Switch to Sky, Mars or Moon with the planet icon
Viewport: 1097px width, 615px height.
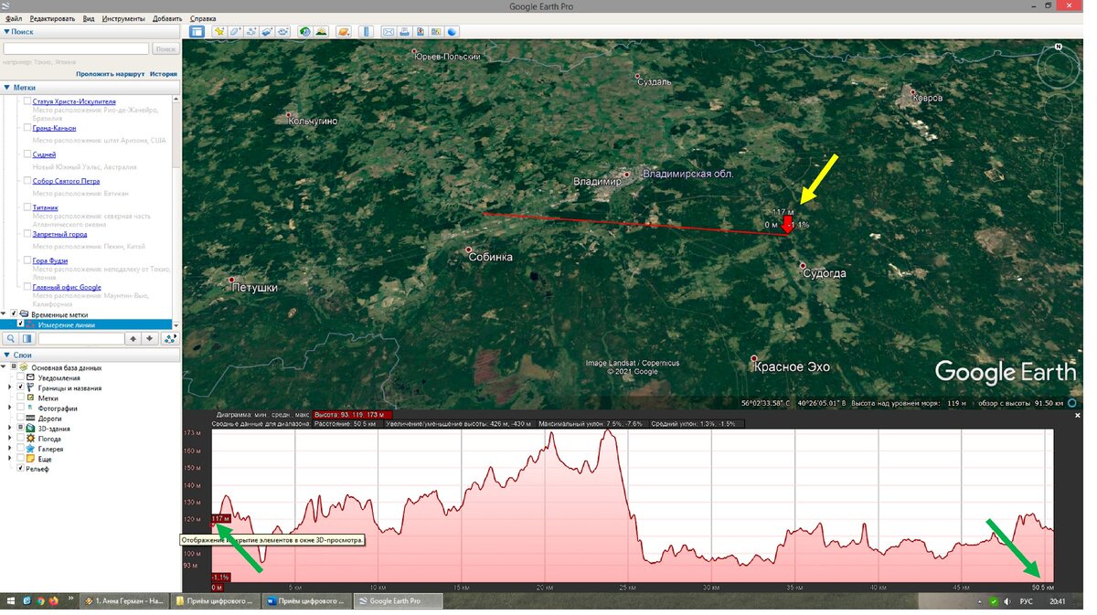(344, 31)
